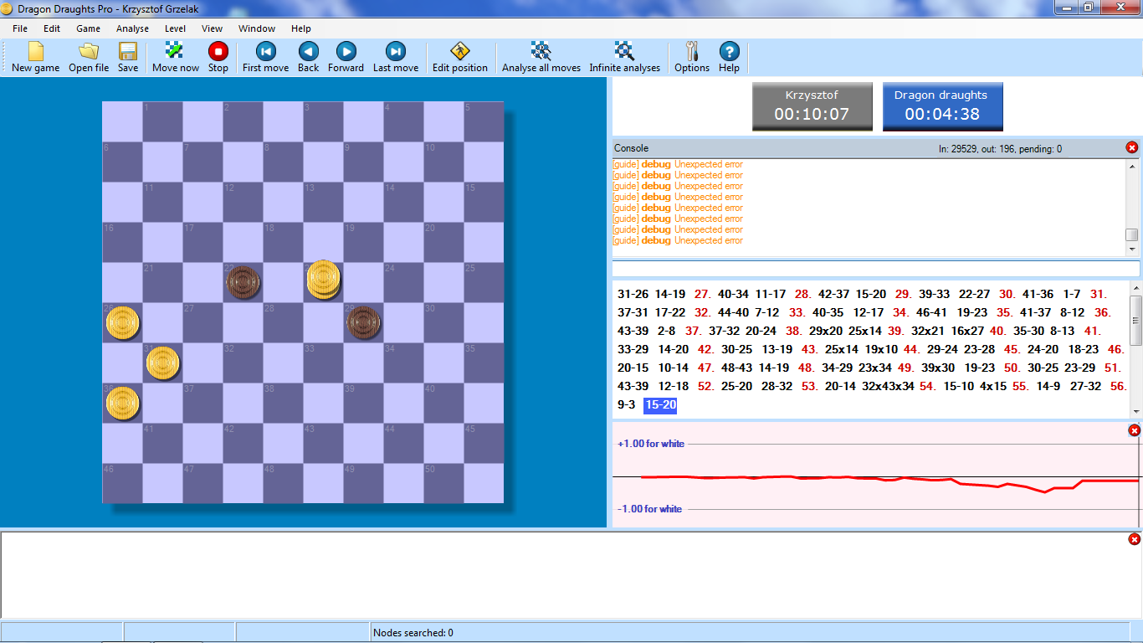Close the bottom output panel

click(x=1134, y=539)
